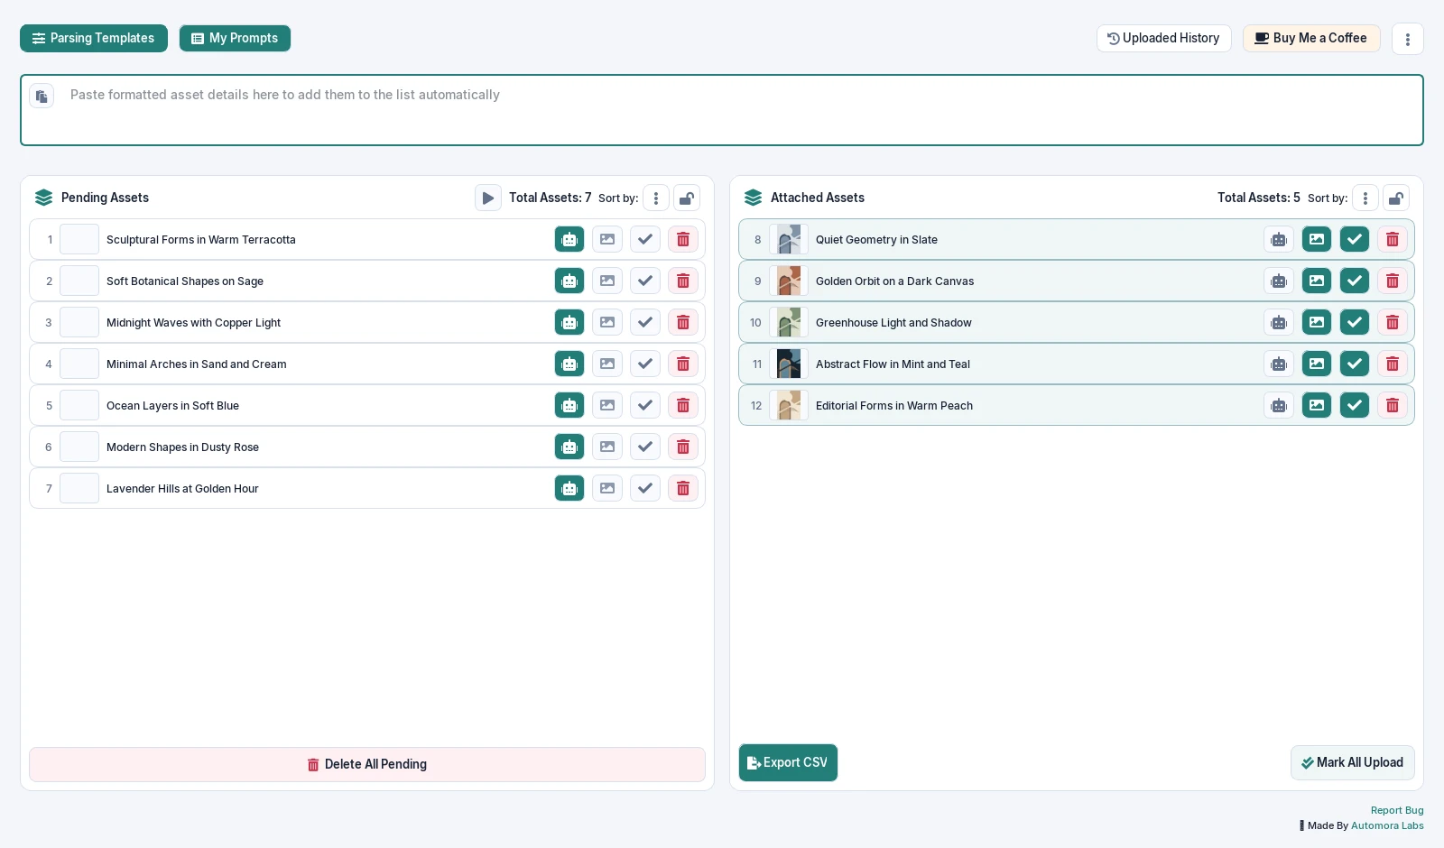1444x848 pixels.
Task: Toggle lock on Attached Assets panel
Action: point(1396,198)
